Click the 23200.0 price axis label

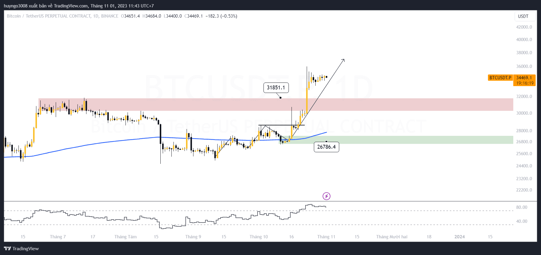click(x=524, y=179)
